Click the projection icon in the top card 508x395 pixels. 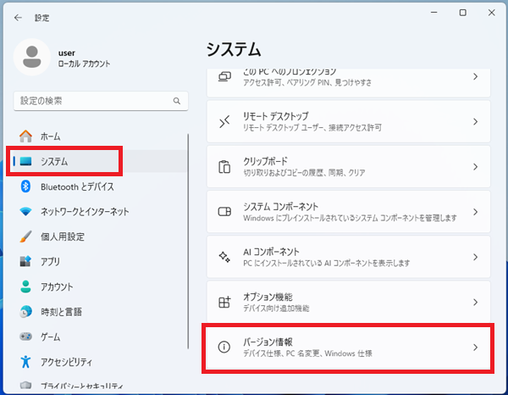pos(224,76)
